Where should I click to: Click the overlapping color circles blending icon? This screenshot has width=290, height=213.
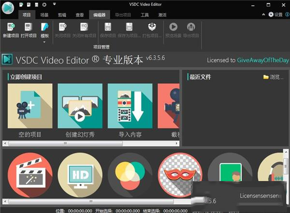coord(130,175)
